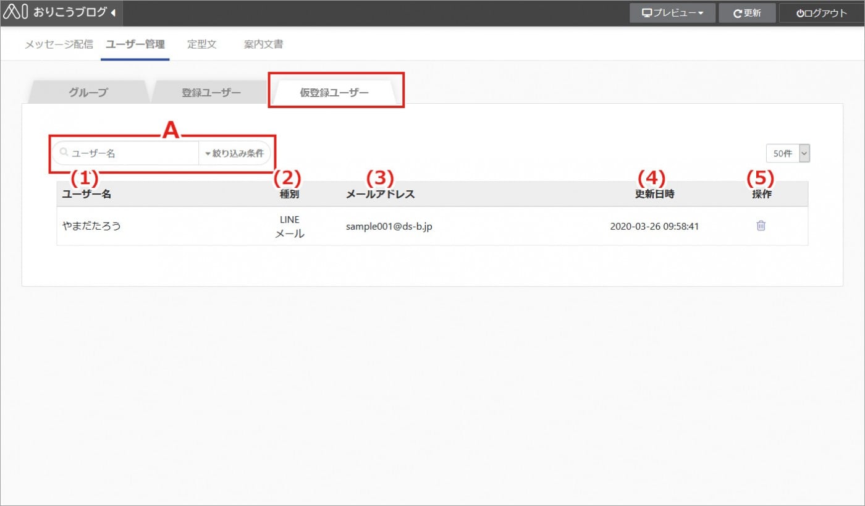The image size is (865, 506).
Task: Open the 定型文 menu item
Action: pos(202,44)
